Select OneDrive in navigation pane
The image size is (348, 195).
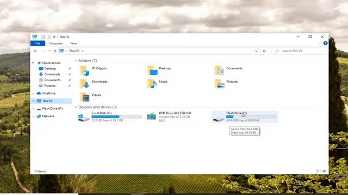(x=49, y=93)
